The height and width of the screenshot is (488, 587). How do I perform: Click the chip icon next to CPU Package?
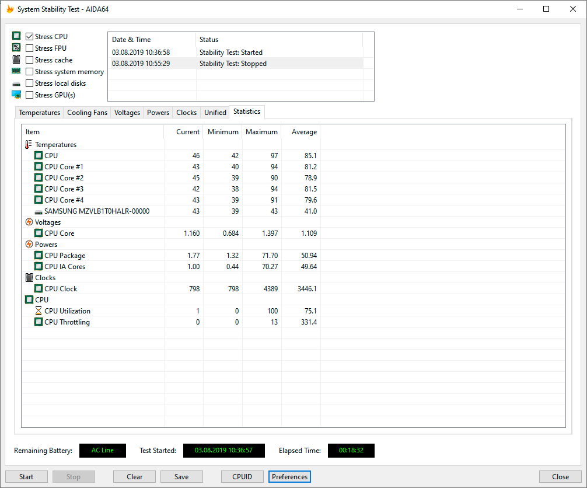click(38, 256)
